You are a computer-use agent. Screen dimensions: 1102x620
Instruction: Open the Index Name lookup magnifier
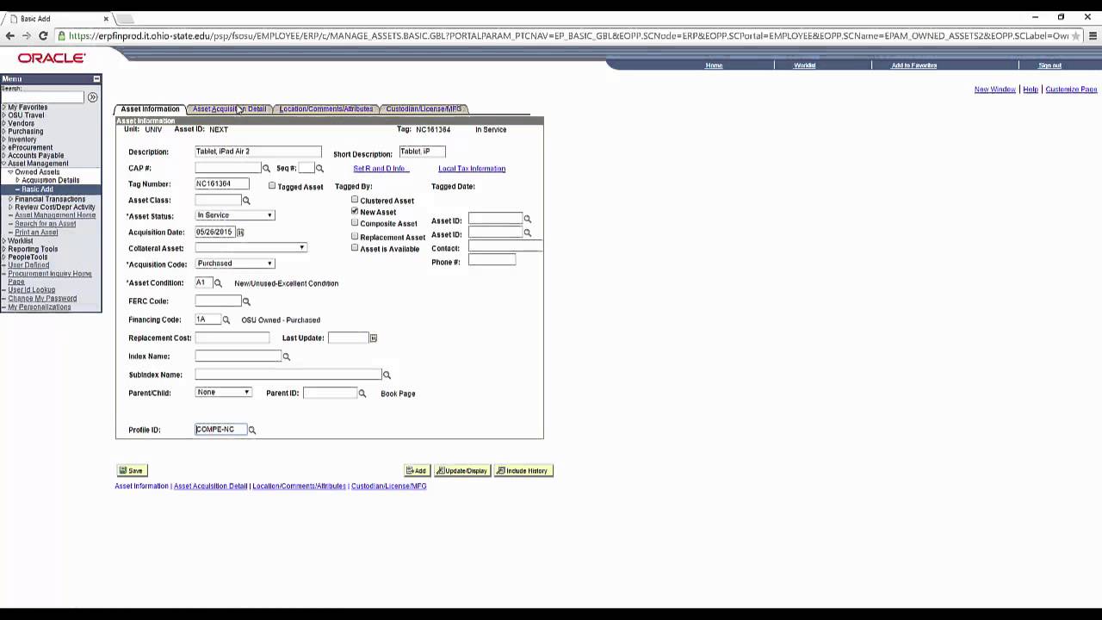point(287,356)
